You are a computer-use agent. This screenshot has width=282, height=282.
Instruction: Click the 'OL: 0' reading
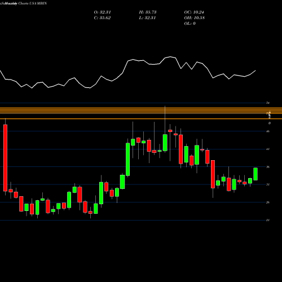190,24
